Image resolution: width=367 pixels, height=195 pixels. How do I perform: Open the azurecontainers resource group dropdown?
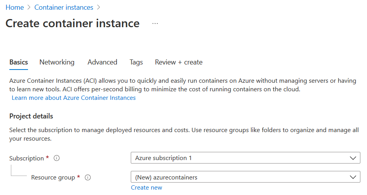pos(245,178)
